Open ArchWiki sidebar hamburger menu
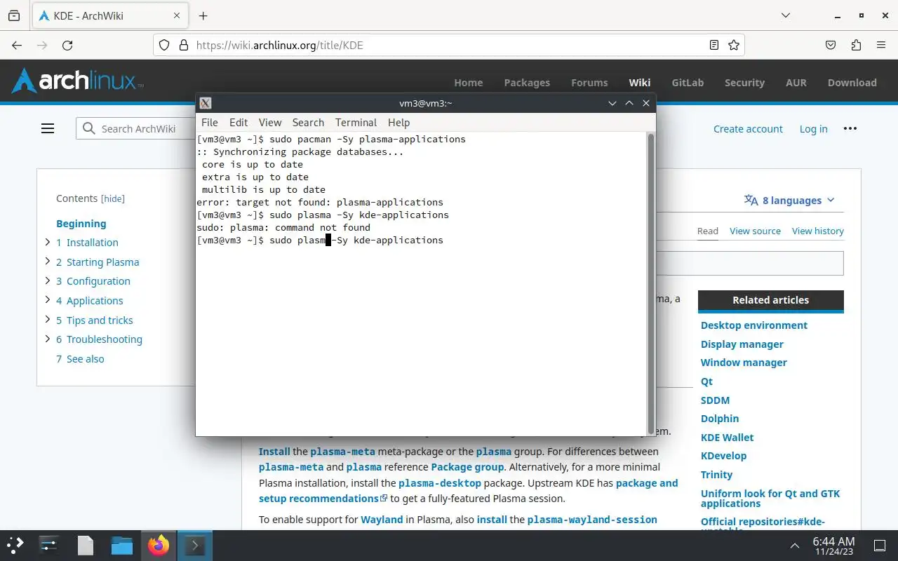 tap(48, 128)
